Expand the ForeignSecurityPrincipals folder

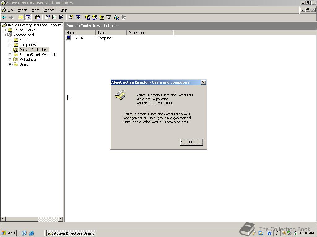(x=10, y=55)
